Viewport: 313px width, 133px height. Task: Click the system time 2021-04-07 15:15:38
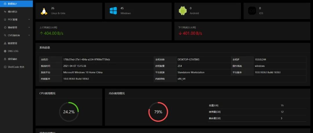[75, 66]
